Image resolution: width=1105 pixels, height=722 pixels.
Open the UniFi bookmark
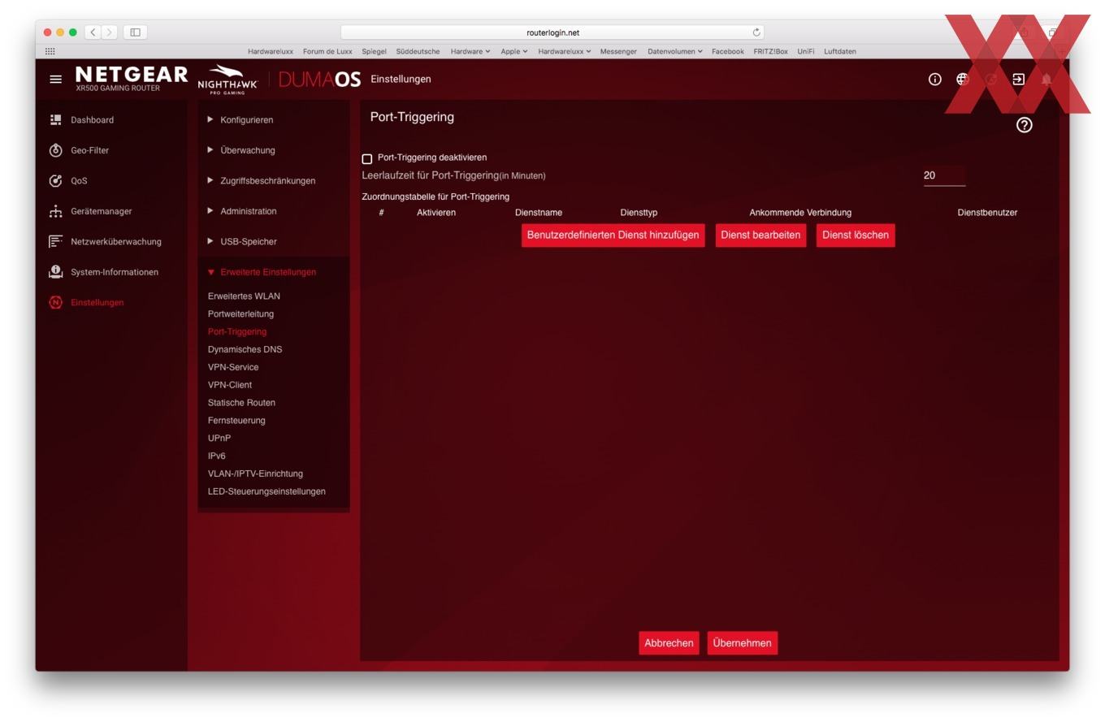tap(805, 51)
